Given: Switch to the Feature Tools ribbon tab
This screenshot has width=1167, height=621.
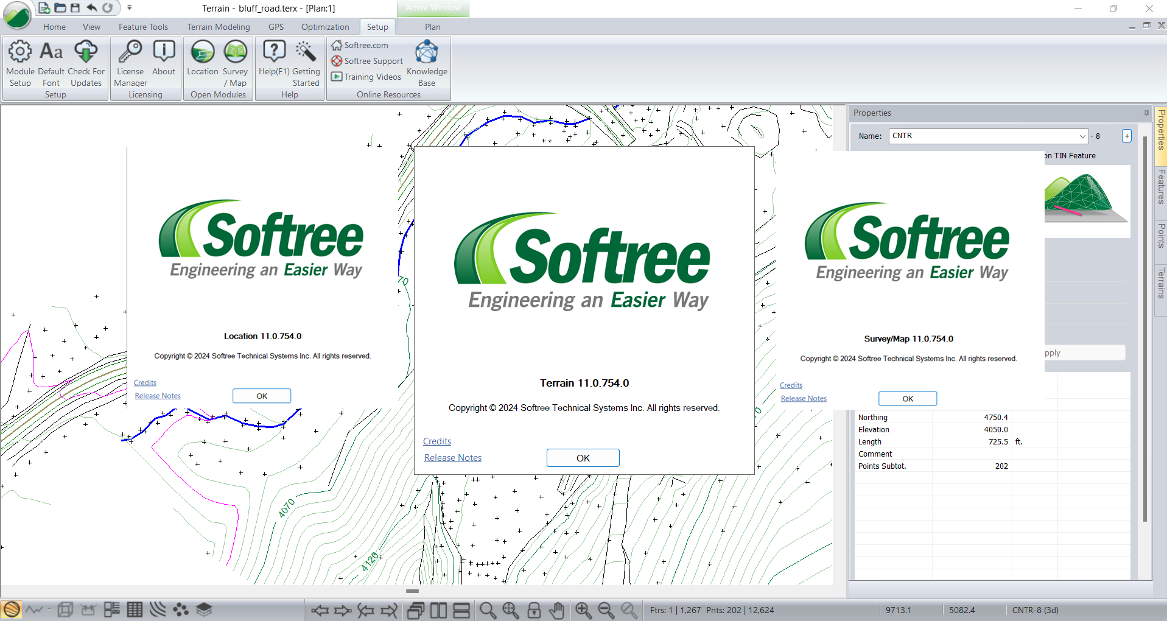Looking at the screenshot, I should pyautogui.click(x=143, y=27).
